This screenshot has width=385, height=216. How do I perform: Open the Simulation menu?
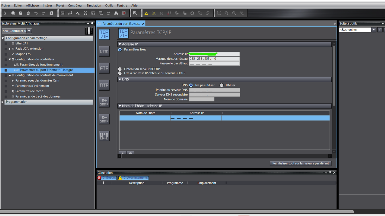[94, 5]
